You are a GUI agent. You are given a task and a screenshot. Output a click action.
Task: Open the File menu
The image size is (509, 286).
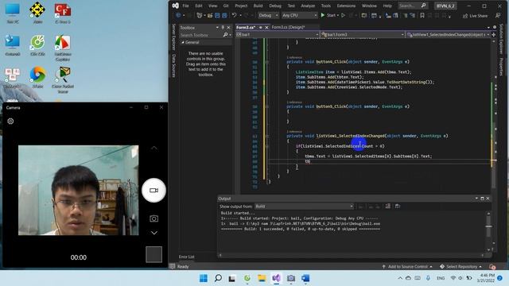[x=185, y=6]
